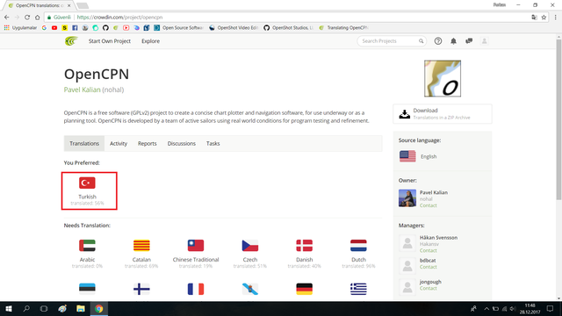The image size is (562, 316).
Task: Switch to the Activity tab
Action: (x=119, y=143)
